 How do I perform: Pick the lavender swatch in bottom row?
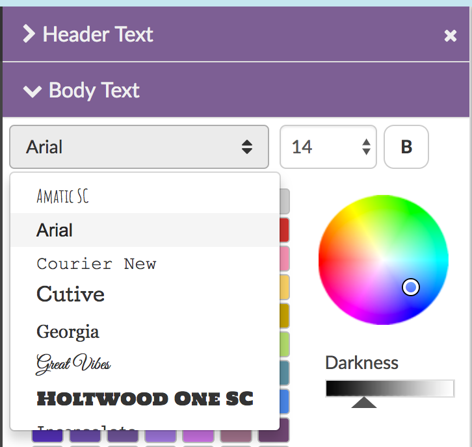coord(161,436)
